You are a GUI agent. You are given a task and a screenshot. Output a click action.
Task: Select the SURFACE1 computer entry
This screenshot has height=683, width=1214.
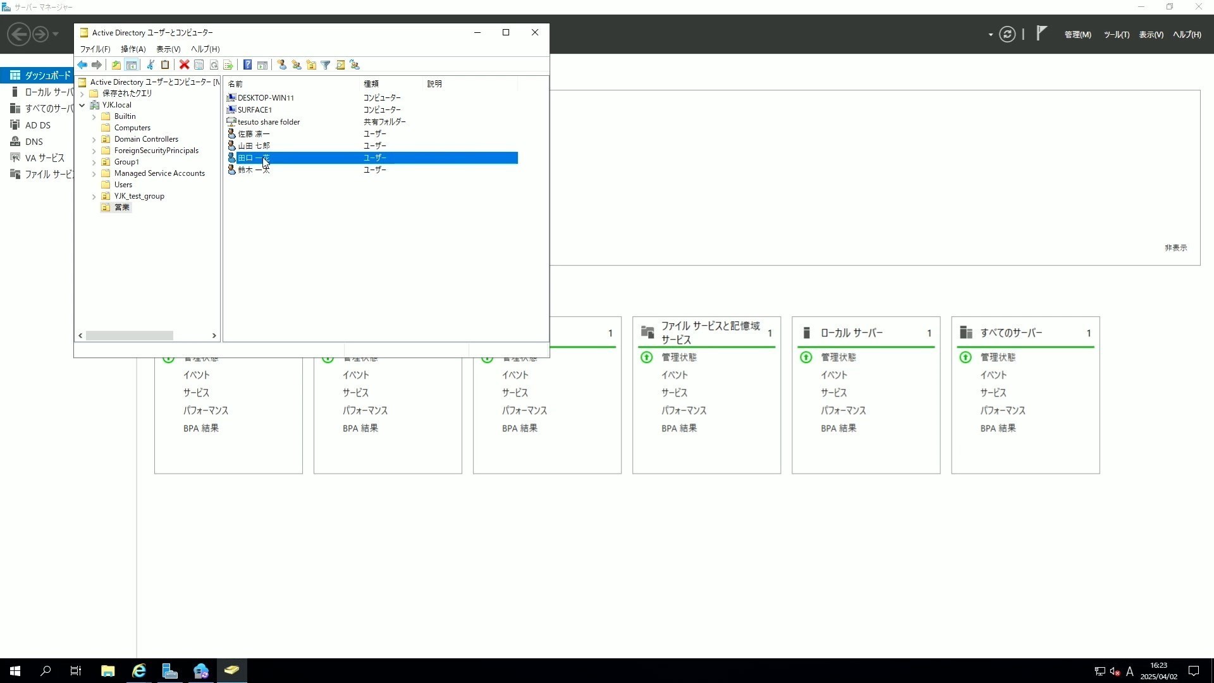pos(254,110)
